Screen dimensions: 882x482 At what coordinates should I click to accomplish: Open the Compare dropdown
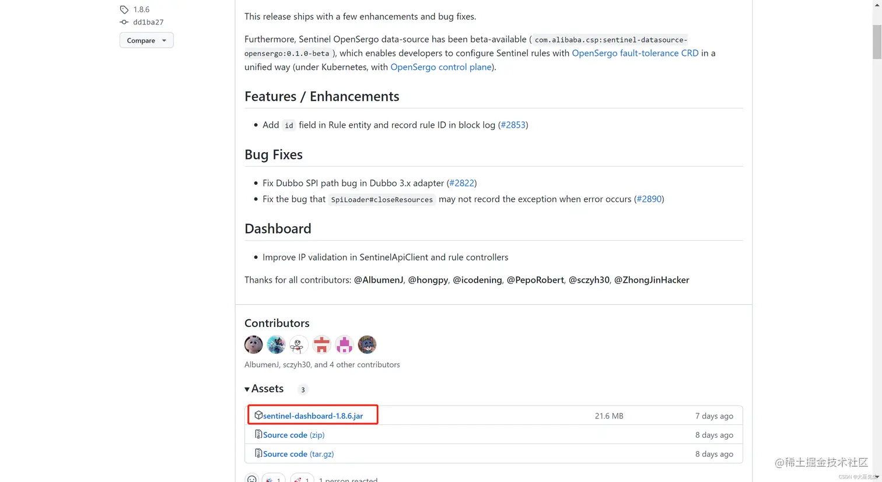146,40
